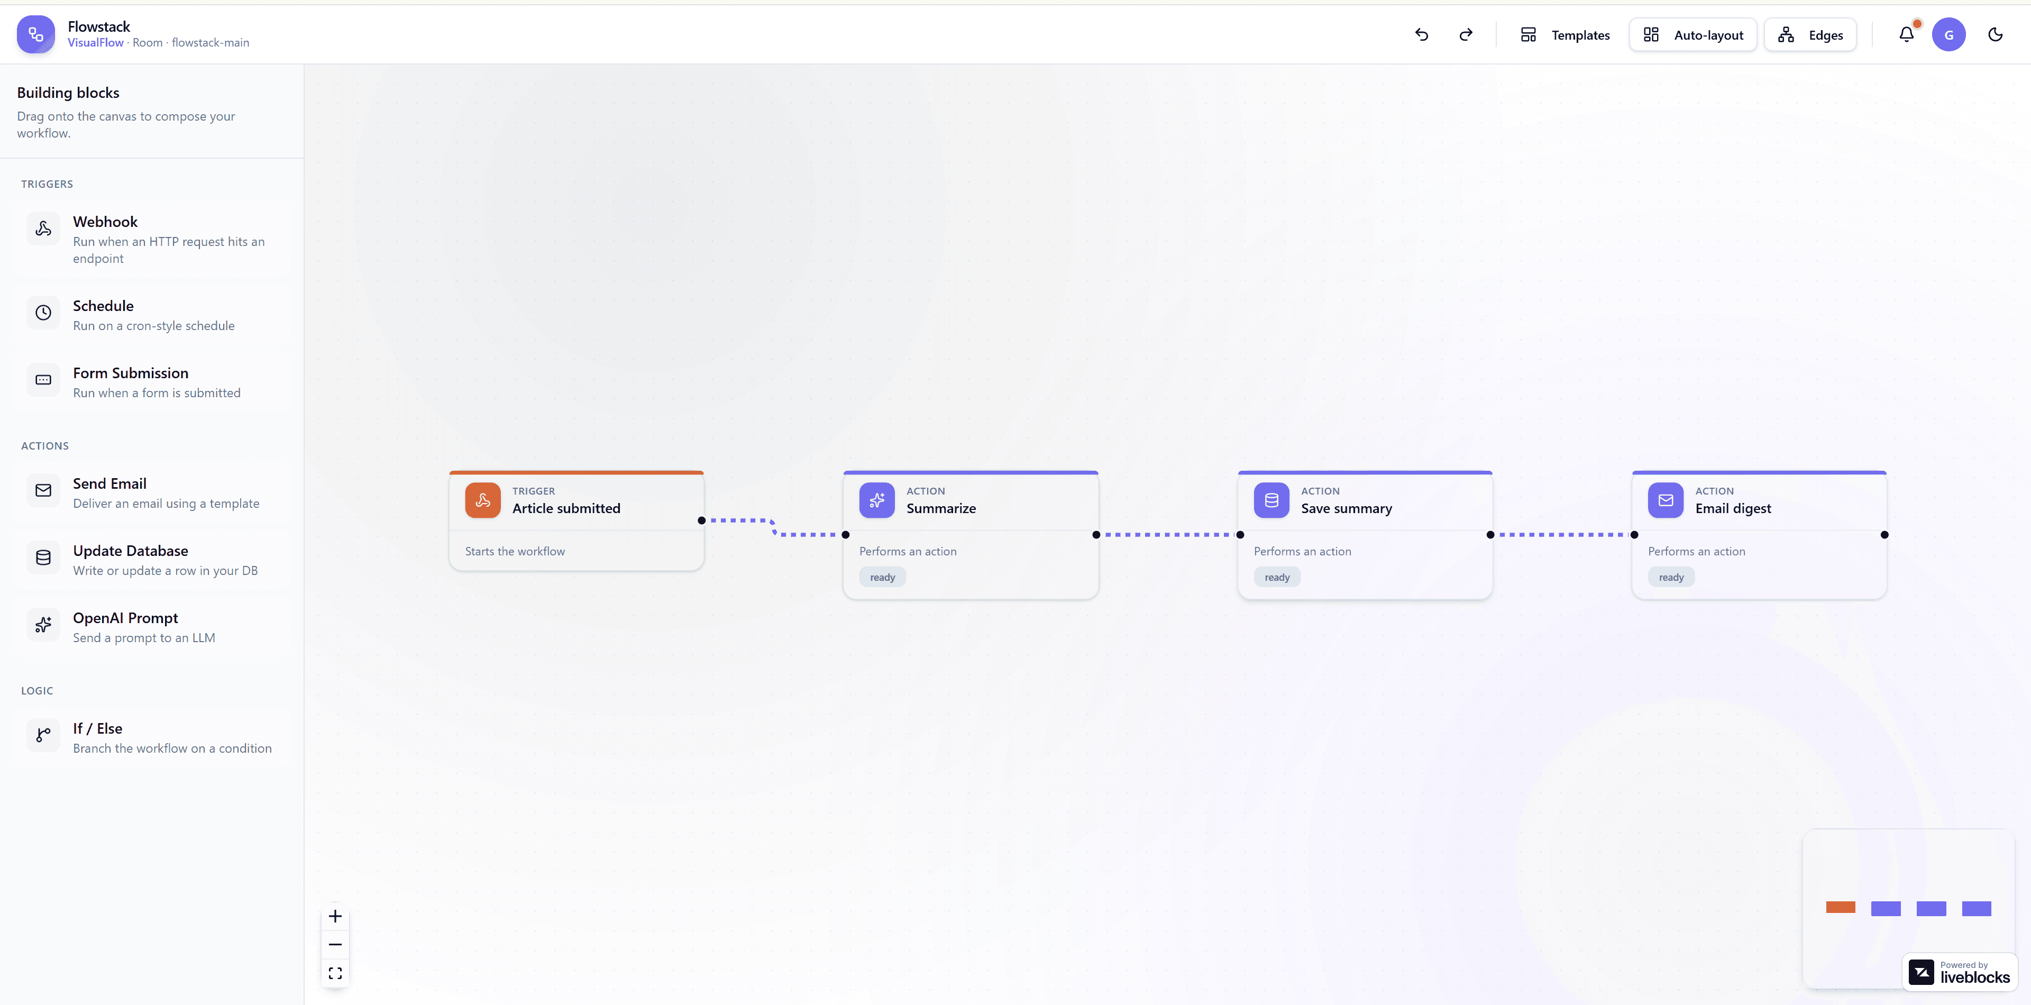Redo the last undone change
The image size is (2031, 1005).
click(1466, 35)
